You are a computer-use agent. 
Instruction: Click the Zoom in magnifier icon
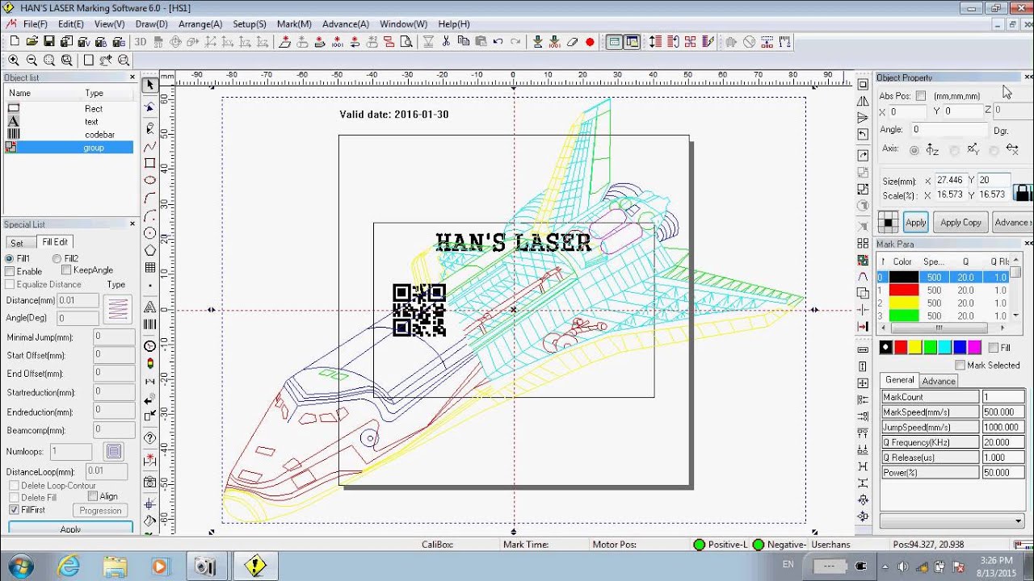pyautogui.click(x=14, y=60)
